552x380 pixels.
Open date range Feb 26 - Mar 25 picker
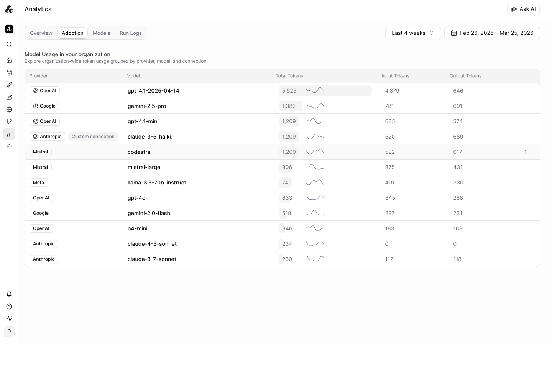pyautogui.click(x=492, y=33)
